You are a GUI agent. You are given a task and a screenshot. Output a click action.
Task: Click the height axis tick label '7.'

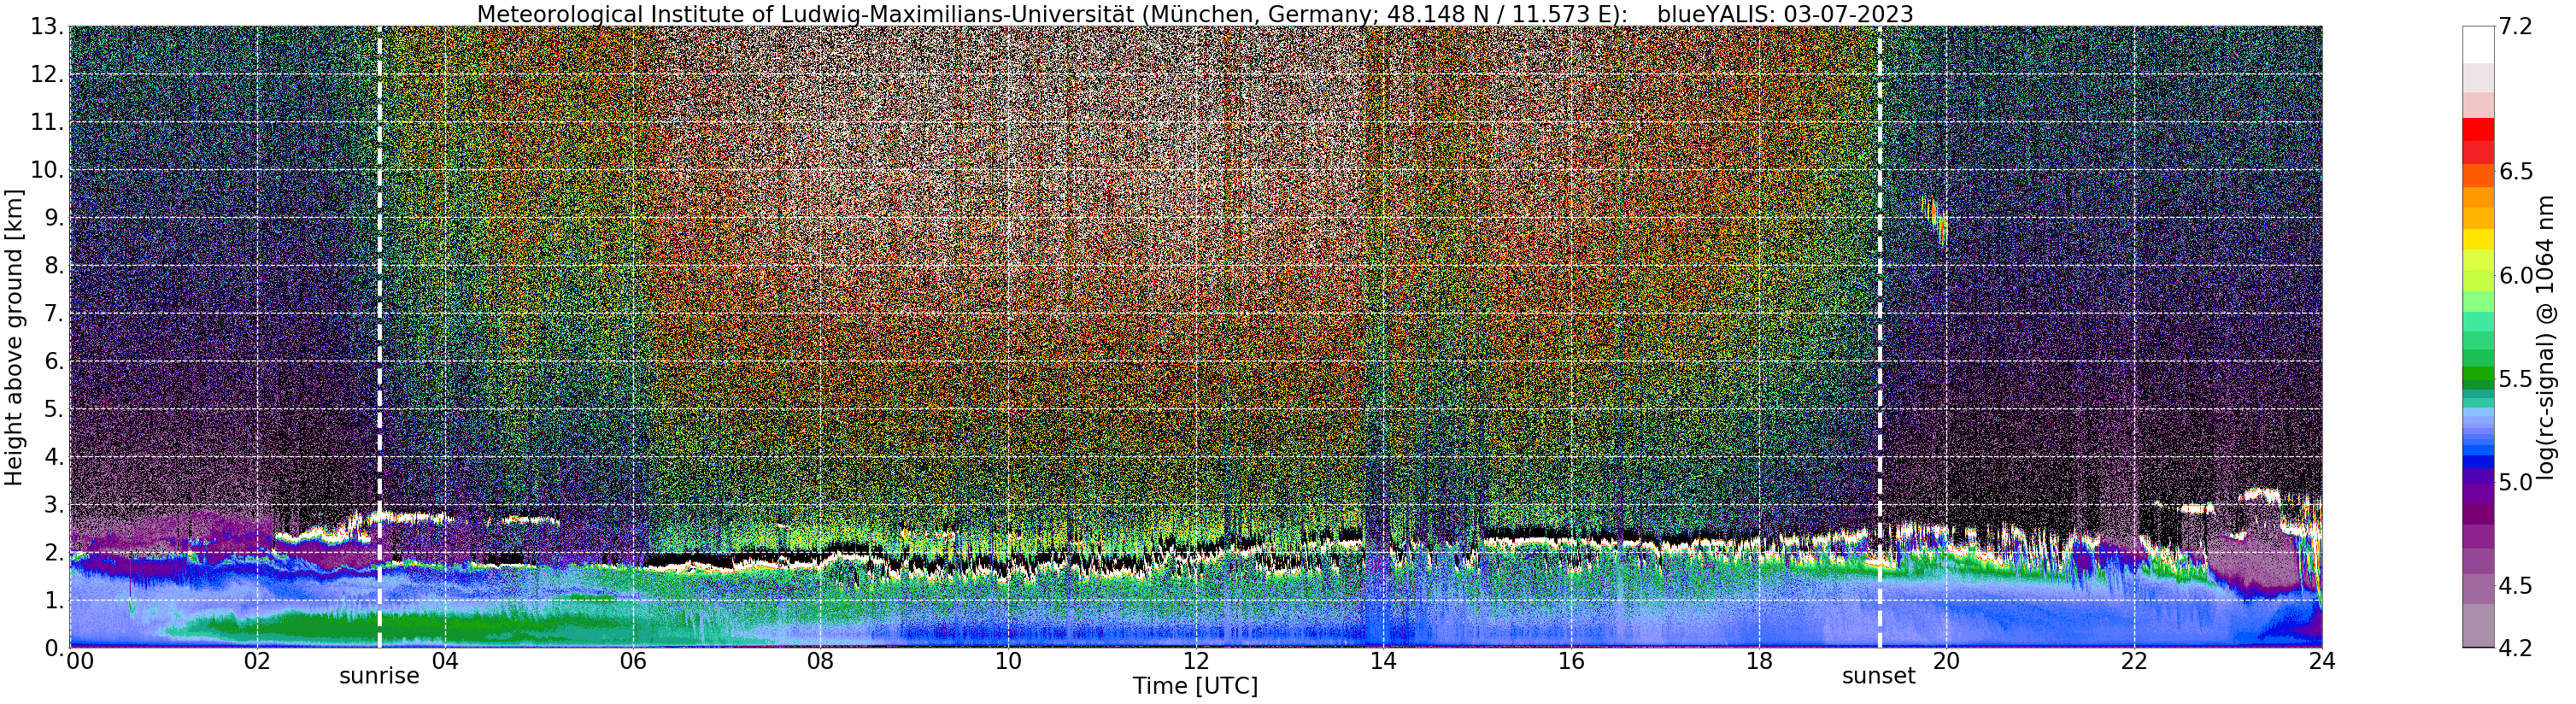54,314
